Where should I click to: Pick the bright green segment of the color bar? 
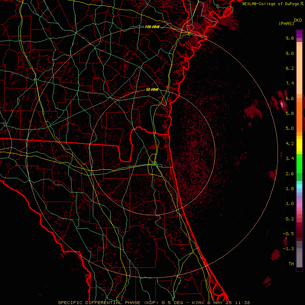[x=299, y=163]
